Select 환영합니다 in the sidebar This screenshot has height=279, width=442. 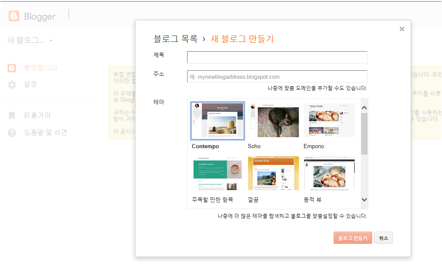click(41, 68)
